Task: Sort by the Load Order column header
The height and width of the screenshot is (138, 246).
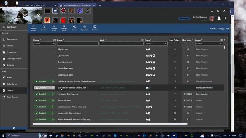Action: (175, 40)
